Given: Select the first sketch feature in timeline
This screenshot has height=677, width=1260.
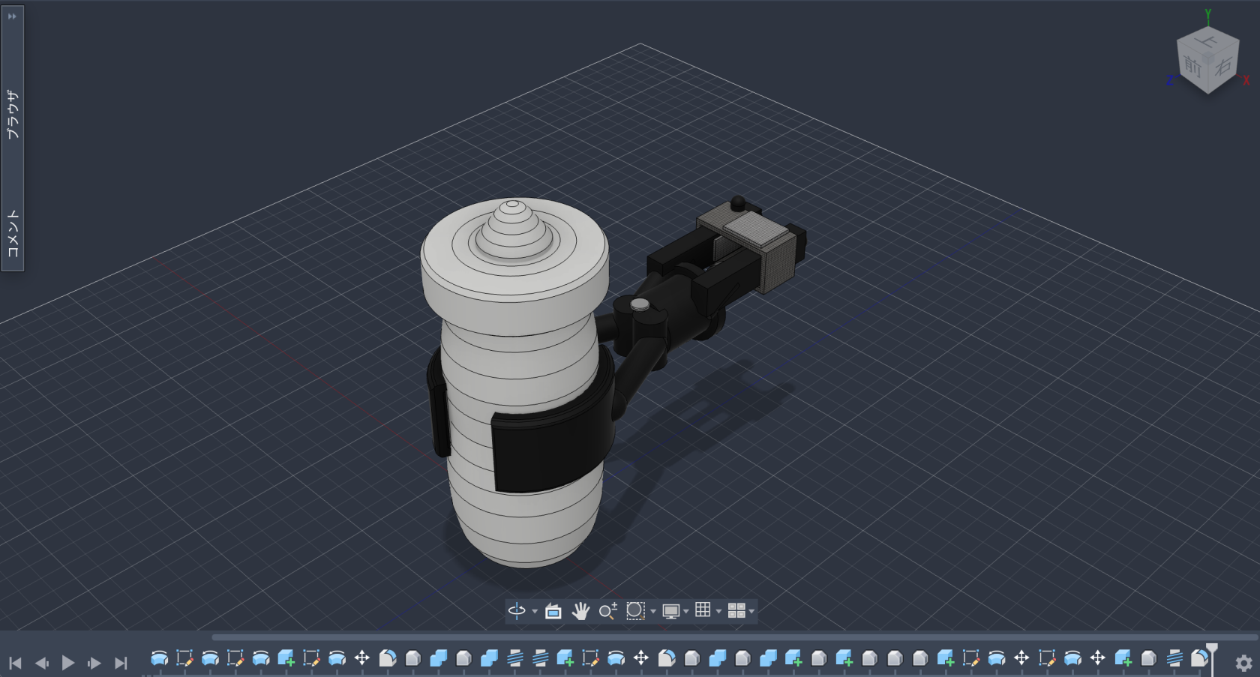Looking at the screenshot, I should [x=184, y=658].
